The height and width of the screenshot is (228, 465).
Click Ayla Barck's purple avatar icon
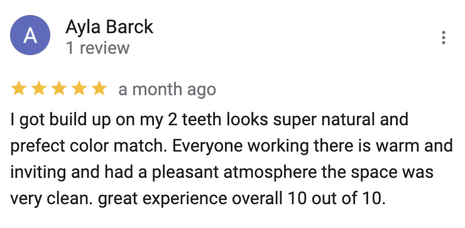coord(30,35)
